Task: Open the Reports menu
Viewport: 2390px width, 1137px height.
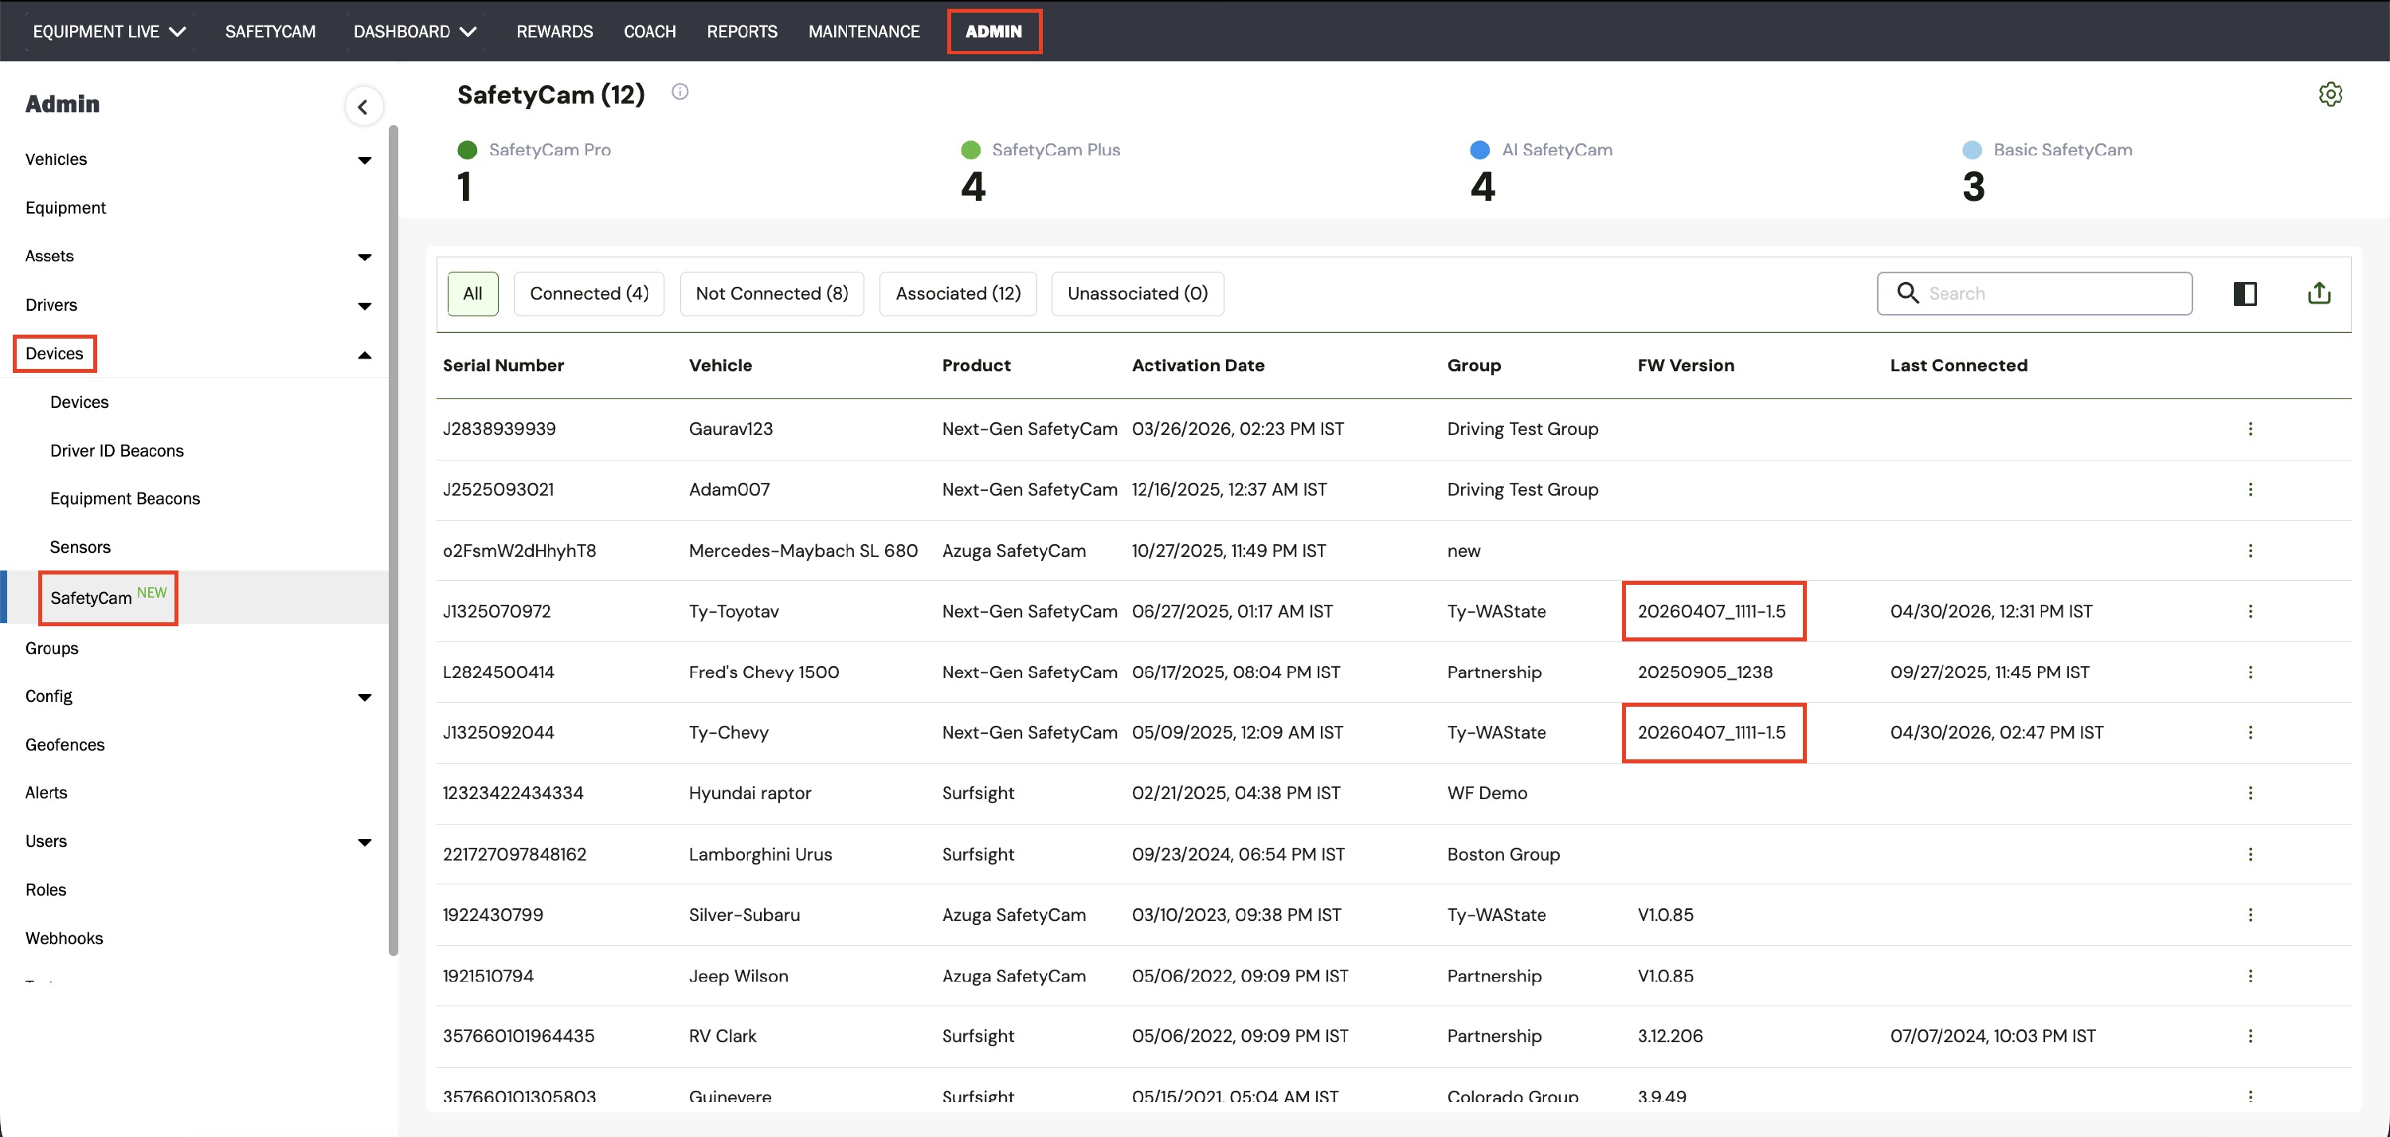Action: (742, 32)
